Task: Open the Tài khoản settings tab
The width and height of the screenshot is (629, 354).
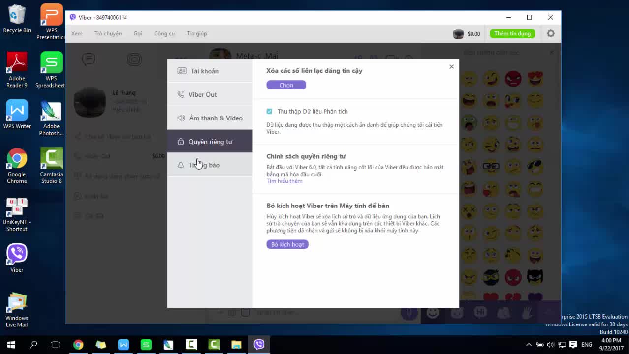Action: 210,71
